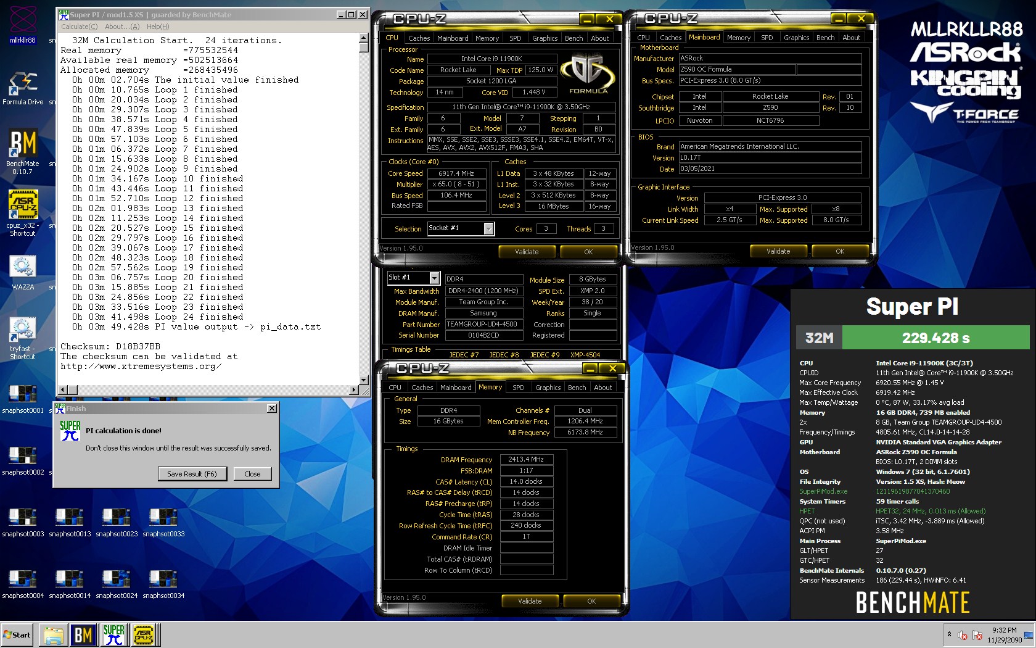This screenshot has height=648, width=1036.
Task: Open the Calculate menu in Super PI
Action: (x=79, y=27)
